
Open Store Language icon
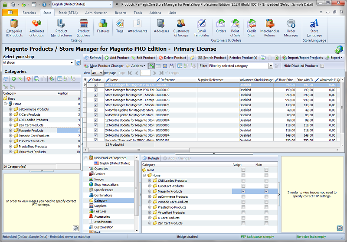coord(314,27)
